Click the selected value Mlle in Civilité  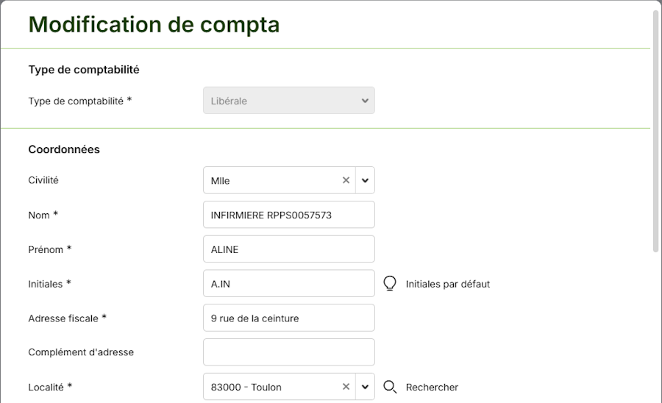point(221,180)
